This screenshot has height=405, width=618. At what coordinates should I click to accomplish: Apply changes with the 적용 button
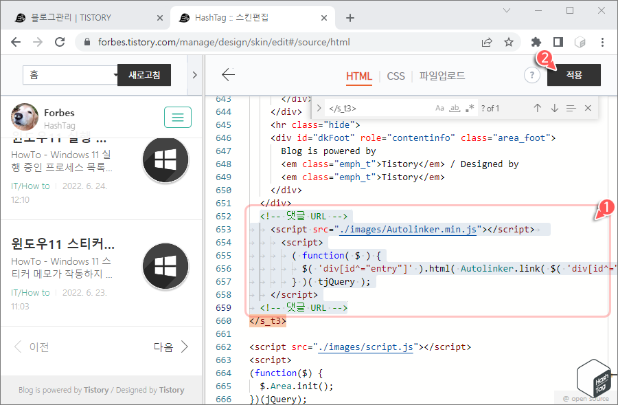tap(574, 74)
